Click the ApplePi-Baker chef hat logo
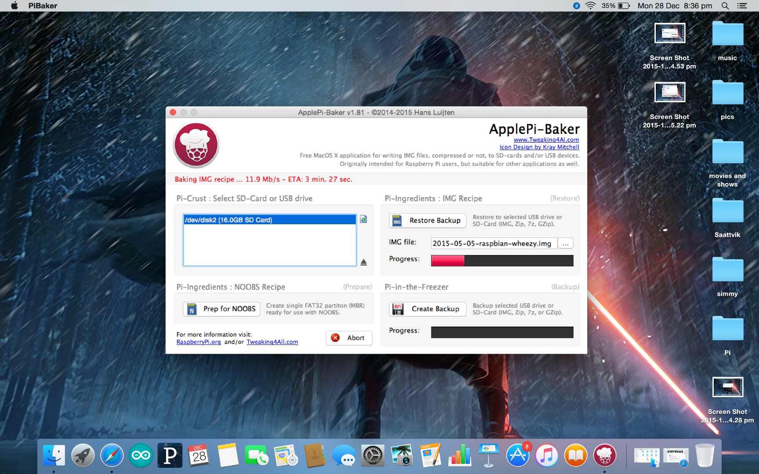 point(196,145)
